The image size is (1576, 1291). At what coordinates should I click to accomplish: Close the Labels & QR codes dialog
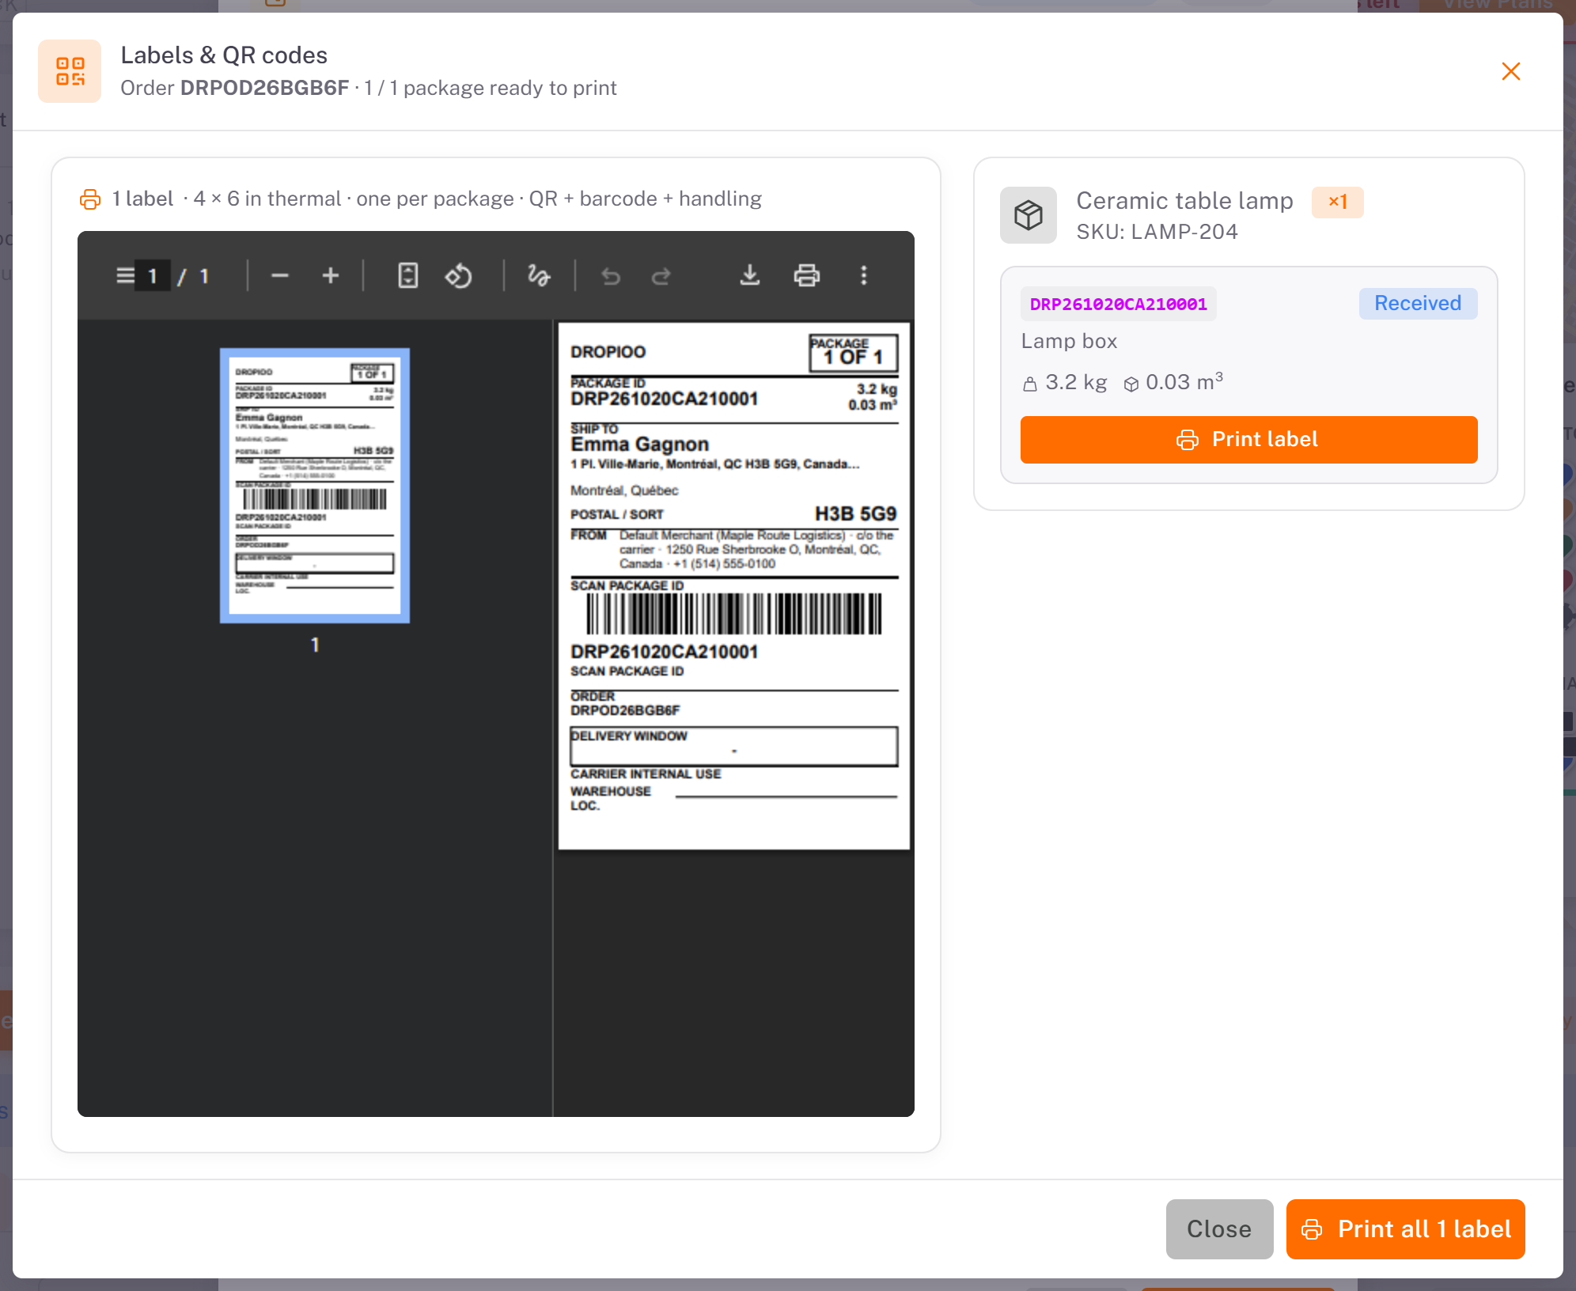[x=1510, y=71]
